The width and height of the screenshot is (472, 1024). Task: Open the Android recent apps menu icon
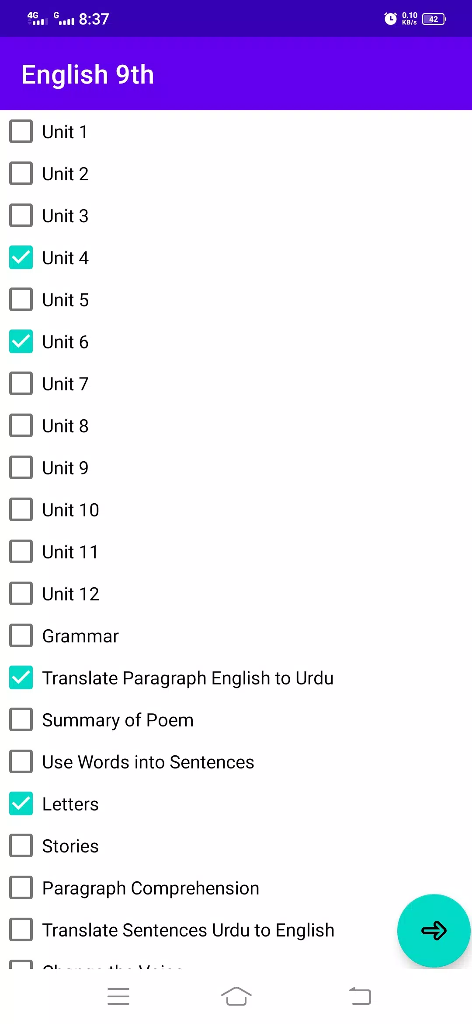(118, 996)
